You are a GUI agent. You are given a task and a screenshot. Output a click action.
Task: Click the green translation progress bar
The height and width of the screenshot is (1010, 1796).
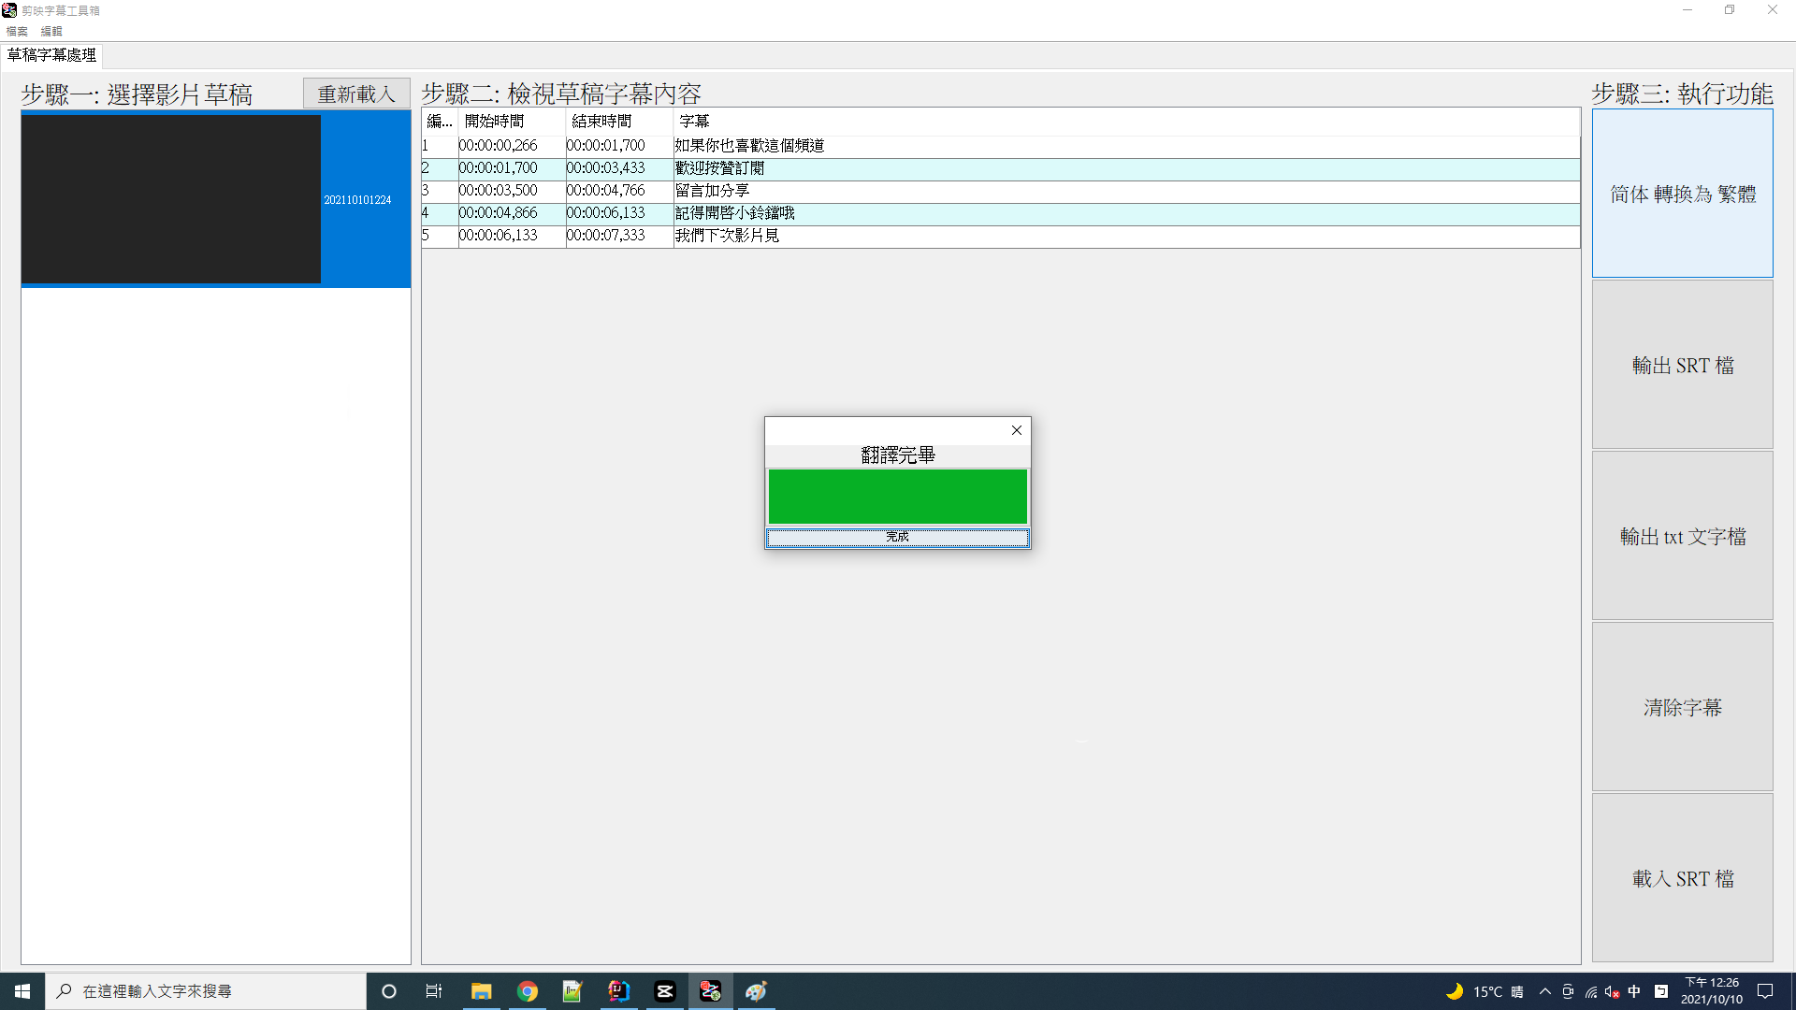(898, 496)
